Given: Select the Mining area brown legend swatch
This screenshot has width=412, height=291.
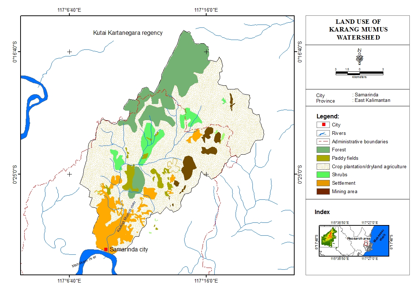Looking at the screenshot, I should point(323,191).
